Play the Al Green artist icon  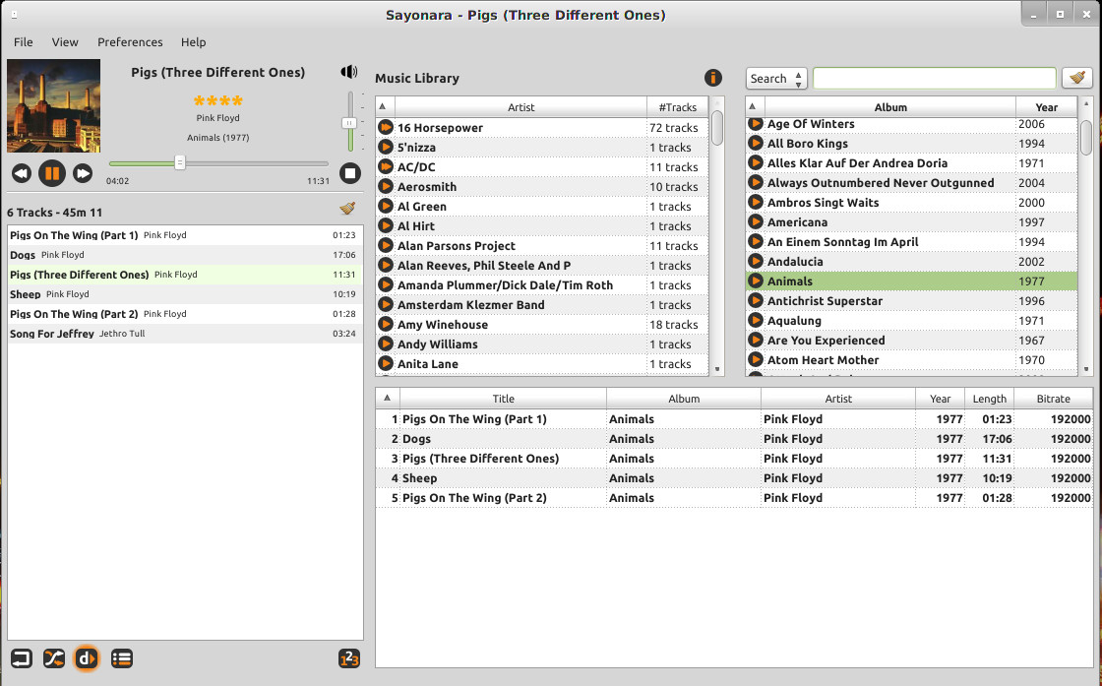click(385, 206)
